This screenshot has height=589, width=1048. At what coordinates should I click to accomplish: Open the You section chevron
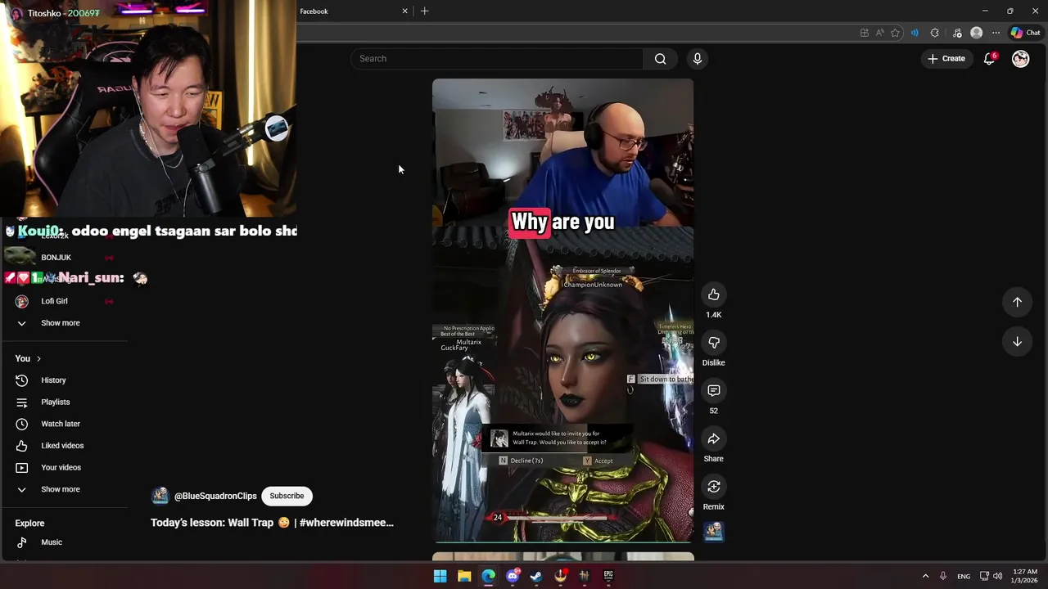coord(38,358)
